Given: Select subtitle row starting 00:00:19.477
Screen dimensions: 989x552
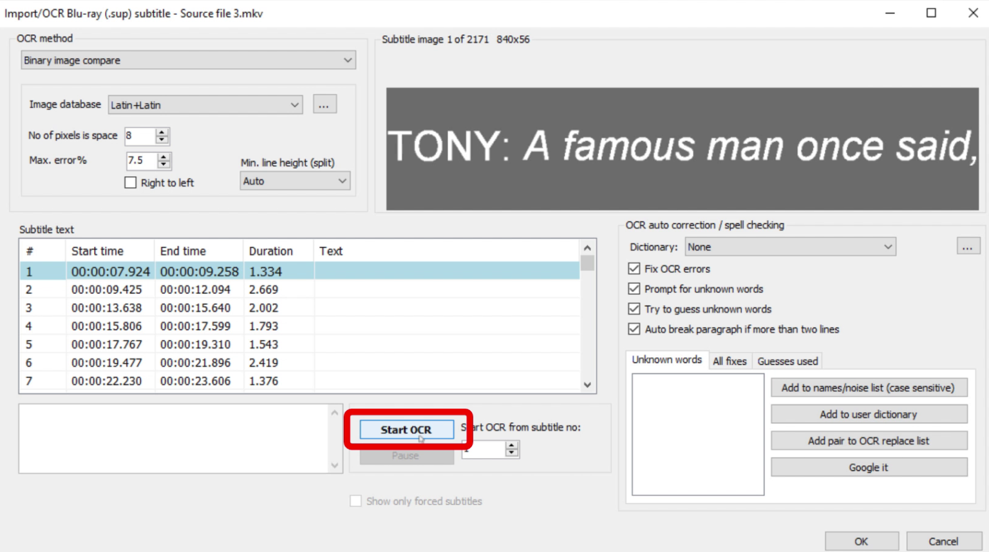Looking at the screenshot, I should point(300,363).
